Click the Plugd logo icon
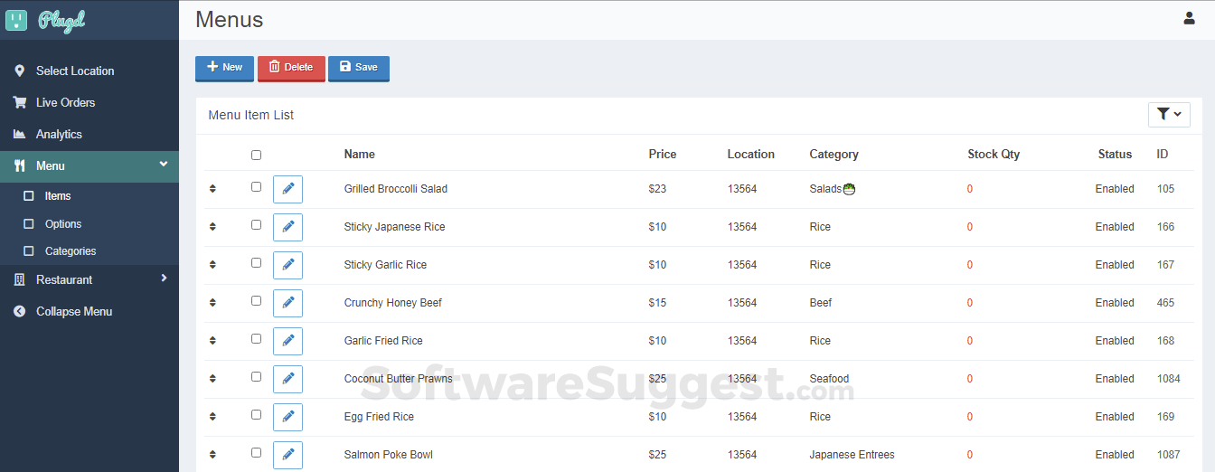Viewport: 1215px width, 472px height. click(17, 20)
